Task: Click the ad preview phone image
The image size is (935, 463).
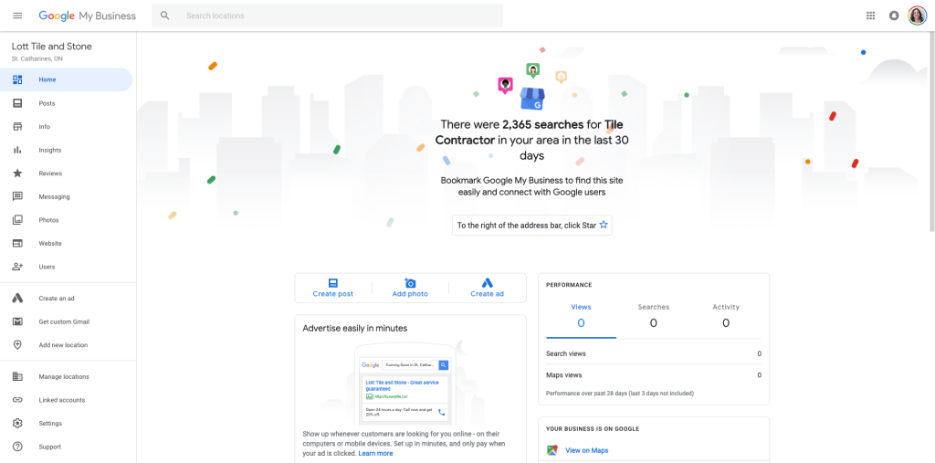Action: point(404,383)
